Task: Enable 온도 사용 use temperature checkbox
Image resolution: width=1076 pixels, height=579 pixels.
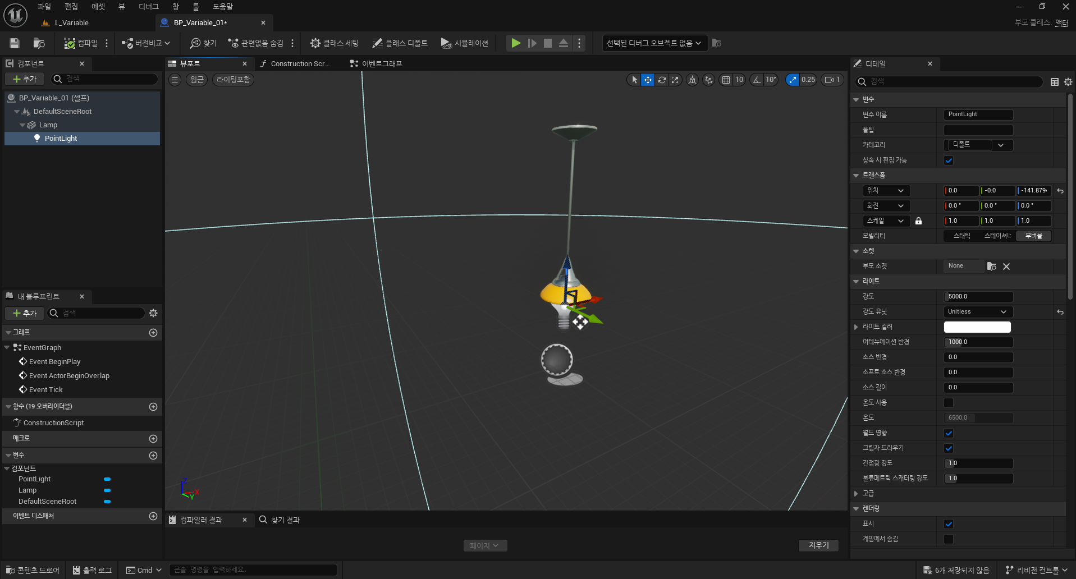Action: (x=949, y=403)
